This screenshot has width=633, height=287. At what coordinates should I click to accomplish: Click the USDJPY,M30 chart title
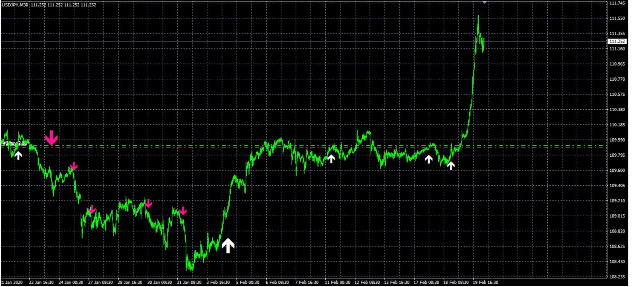tap(15, 5)
